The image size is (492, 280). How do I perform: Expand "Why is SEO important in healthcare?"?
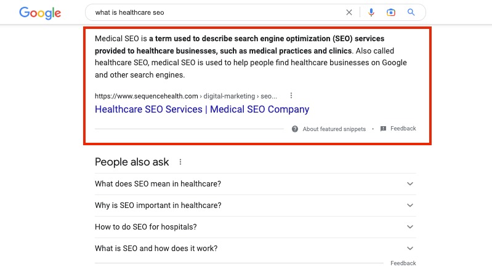click(x=411, y=206)
